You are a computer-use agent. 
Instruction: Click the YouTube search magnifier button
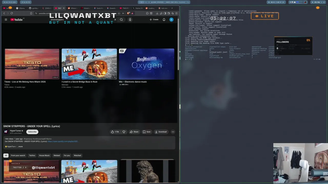click(x=121, y=20)
